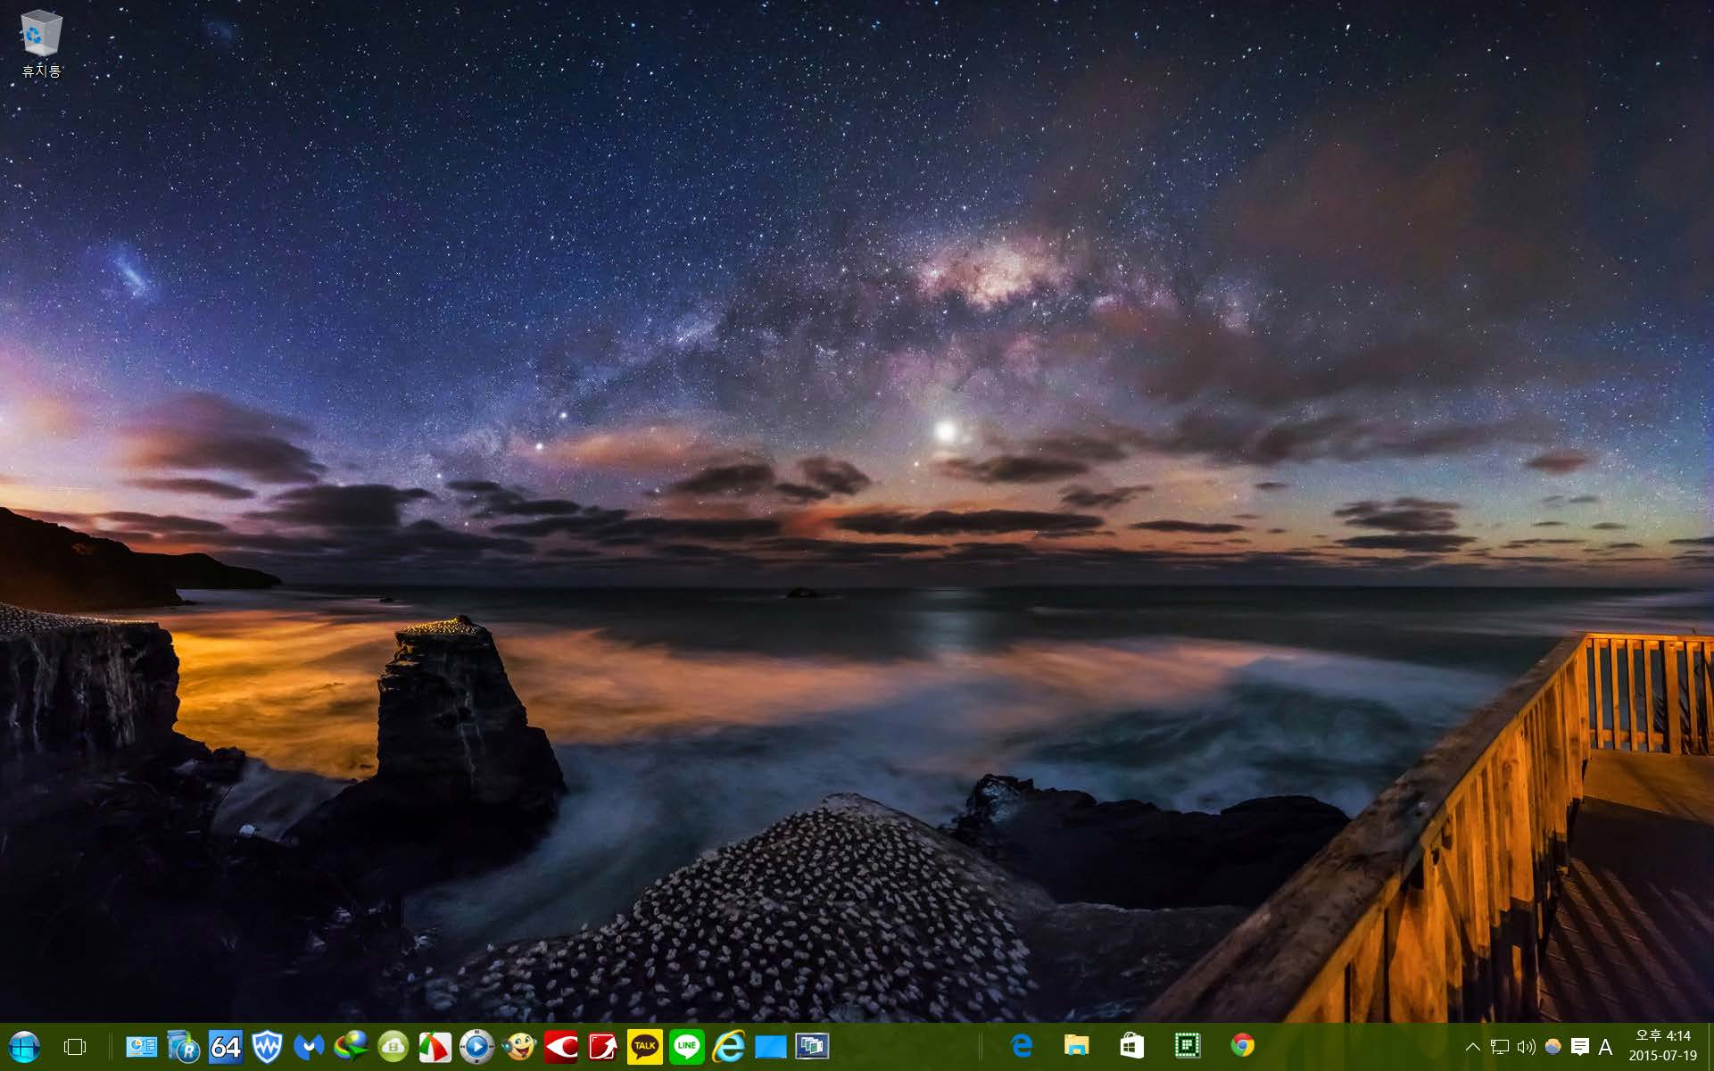The height and width of the screenshot is (1071, 1714).
Task: Toggle the IME input mode 'A' indicator
Action: pos(1605,1047)
